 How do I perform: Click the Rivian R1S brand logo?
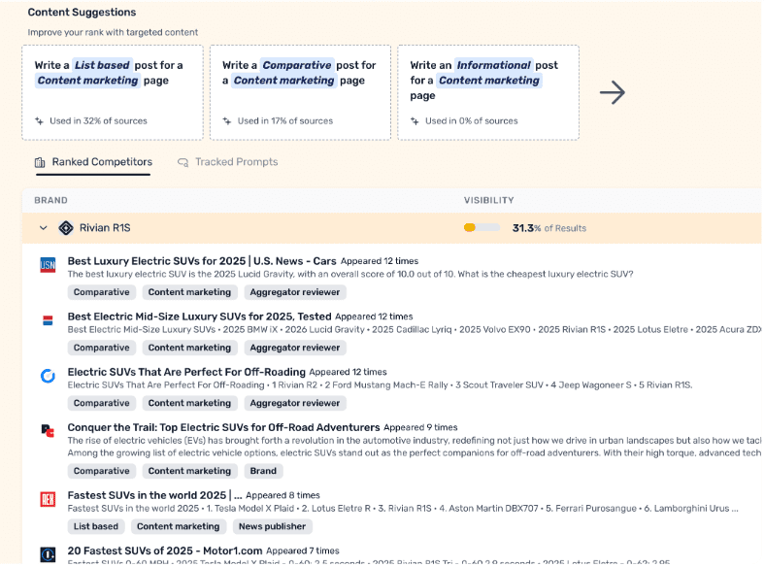click(66, 228)
